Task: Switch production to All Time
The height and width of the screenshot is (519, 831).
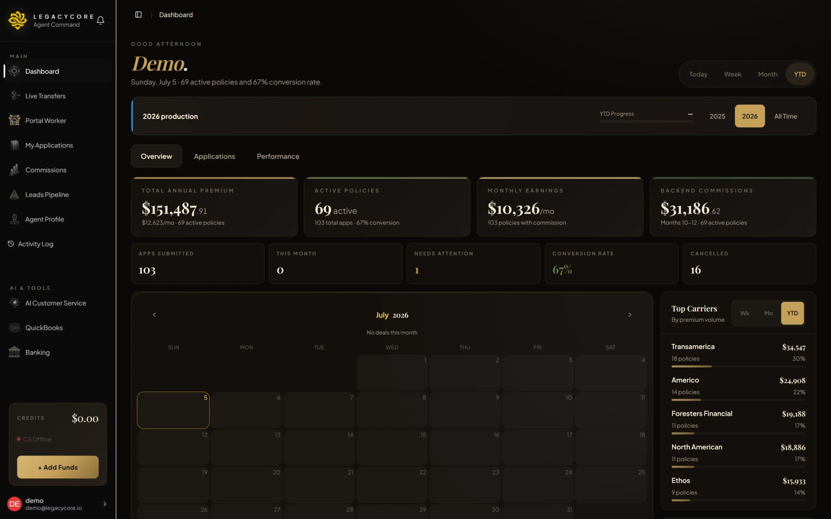Action: (x=786, y=116)
